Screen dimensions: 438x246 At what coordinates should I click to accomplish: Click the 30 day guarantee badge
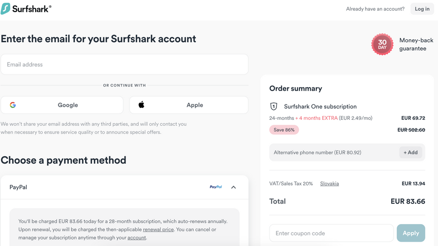pyautogui.click(x=382, y=45)
